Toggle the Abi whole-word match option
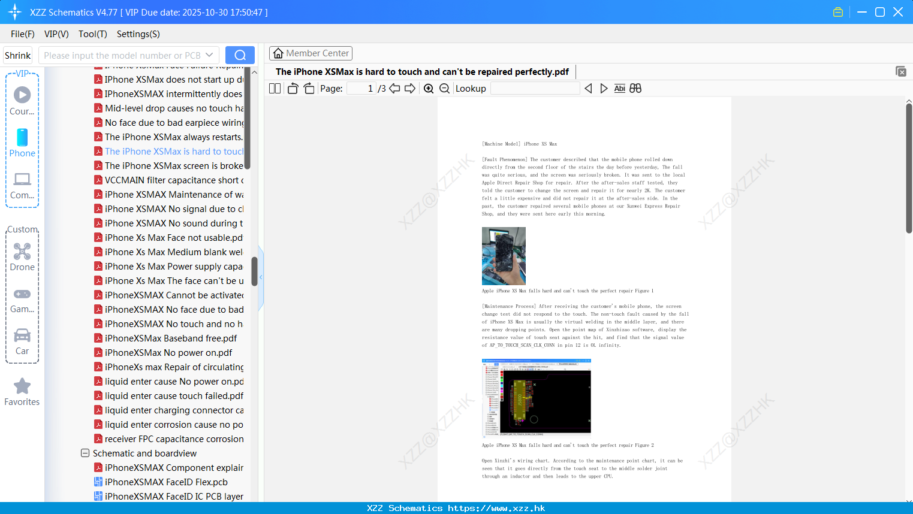The image size is (913, 514). click(620, 88)
